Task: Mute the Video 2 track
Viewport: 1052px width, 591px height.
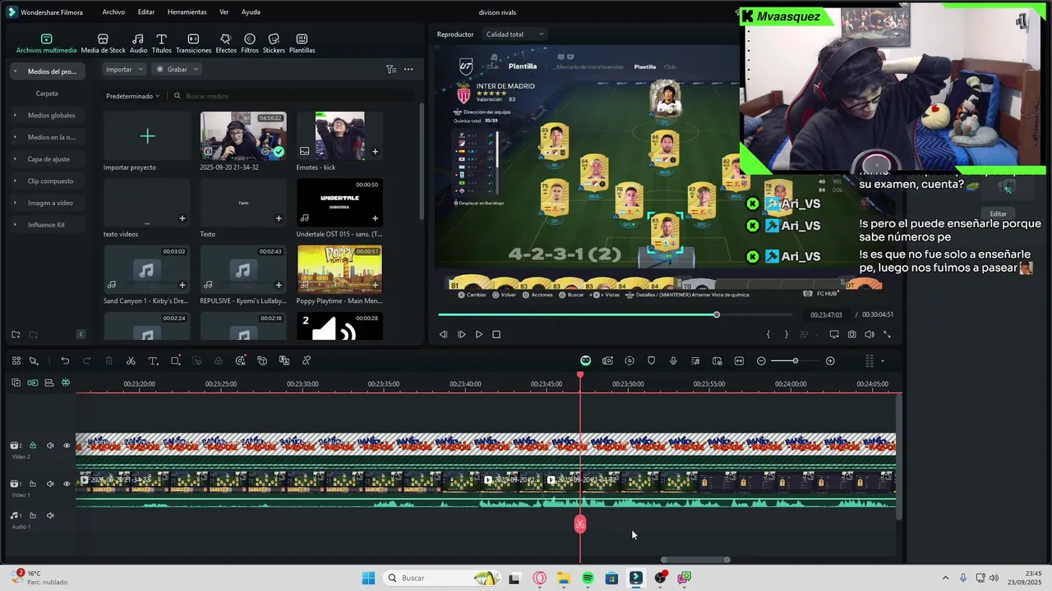Action: 50,446
